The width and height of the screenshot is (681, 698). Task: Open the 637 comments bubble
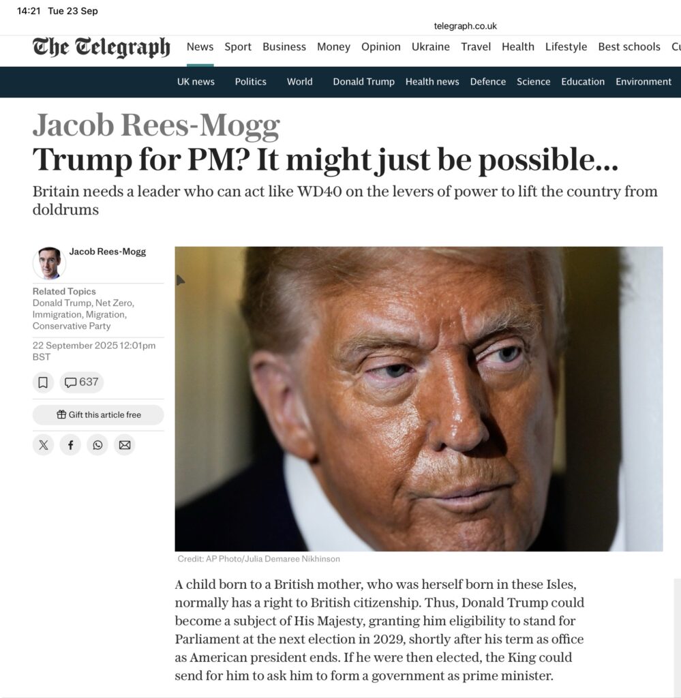click(81, 382)
